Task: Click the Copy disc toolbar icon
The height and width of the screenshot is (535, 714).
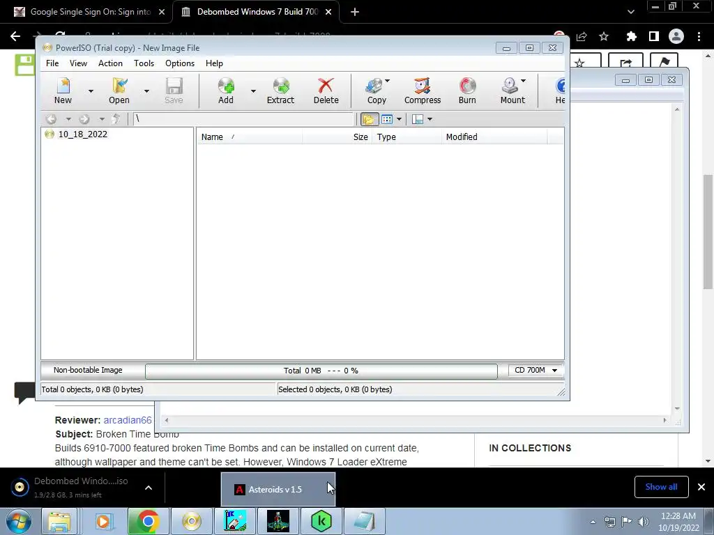Action: (x=376, y=91)
